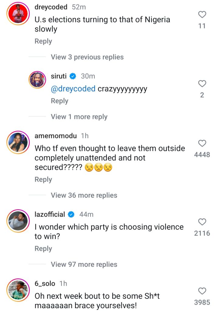The height and width of the screenshot is (311, 217).
Task: Tap siruti's verified badge
Action: click(x=73, y=77)
